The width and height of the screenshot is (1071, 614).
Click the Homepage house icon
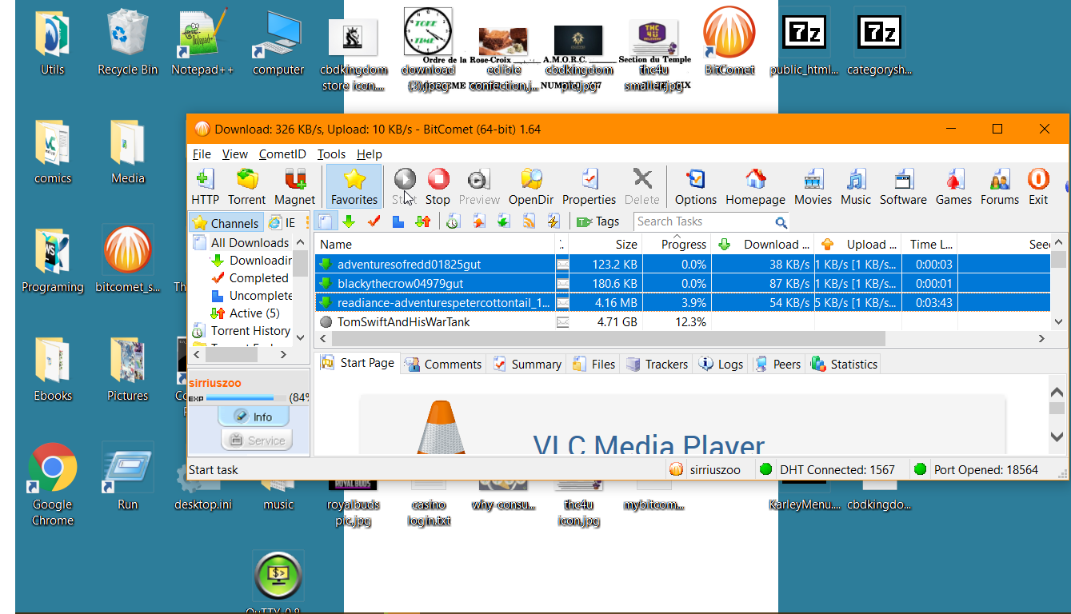tap(755, 186)
